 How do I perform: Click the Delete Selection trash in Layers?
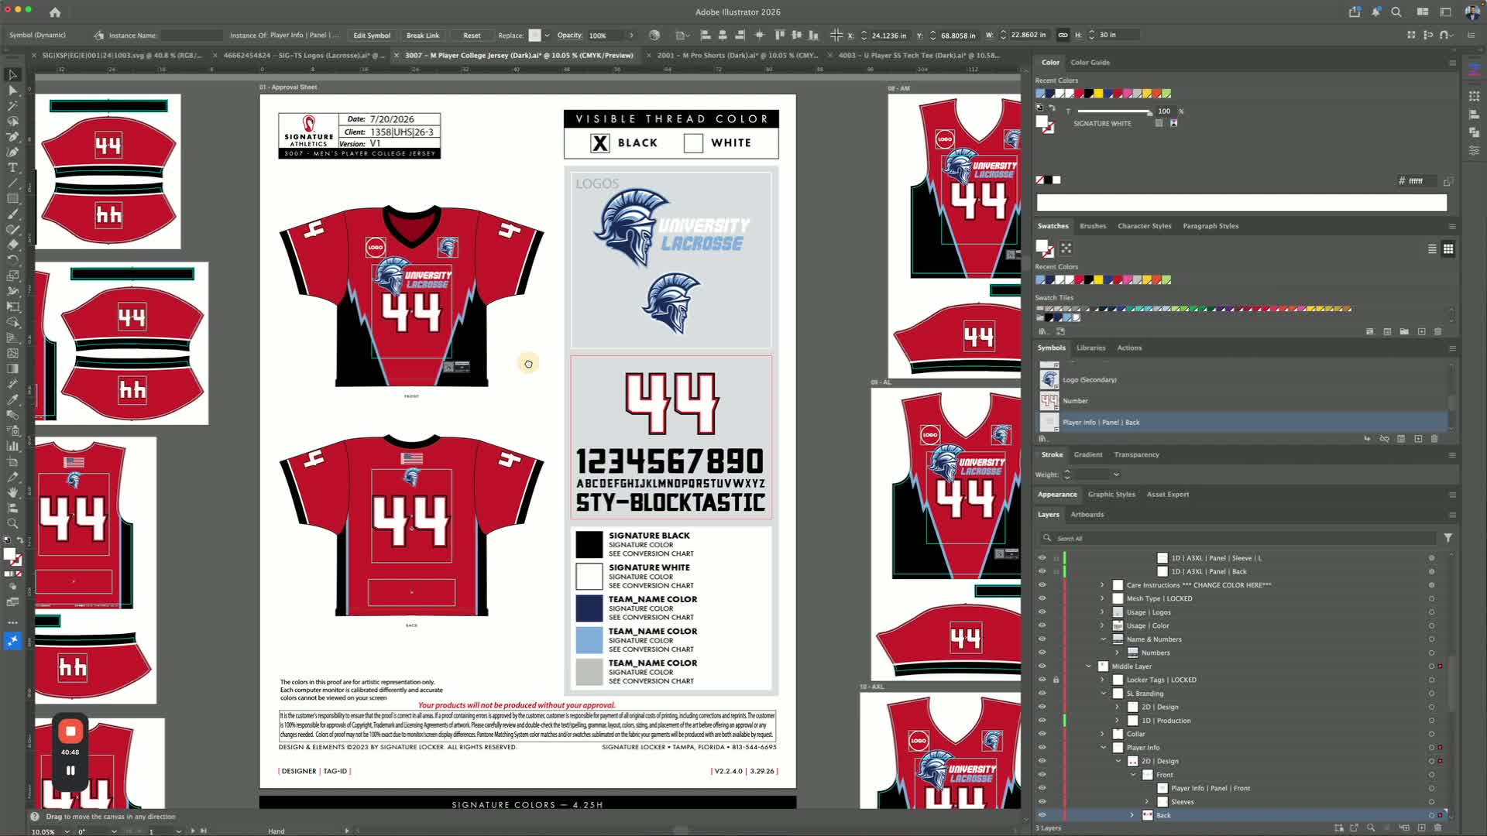coord(1438,827)
